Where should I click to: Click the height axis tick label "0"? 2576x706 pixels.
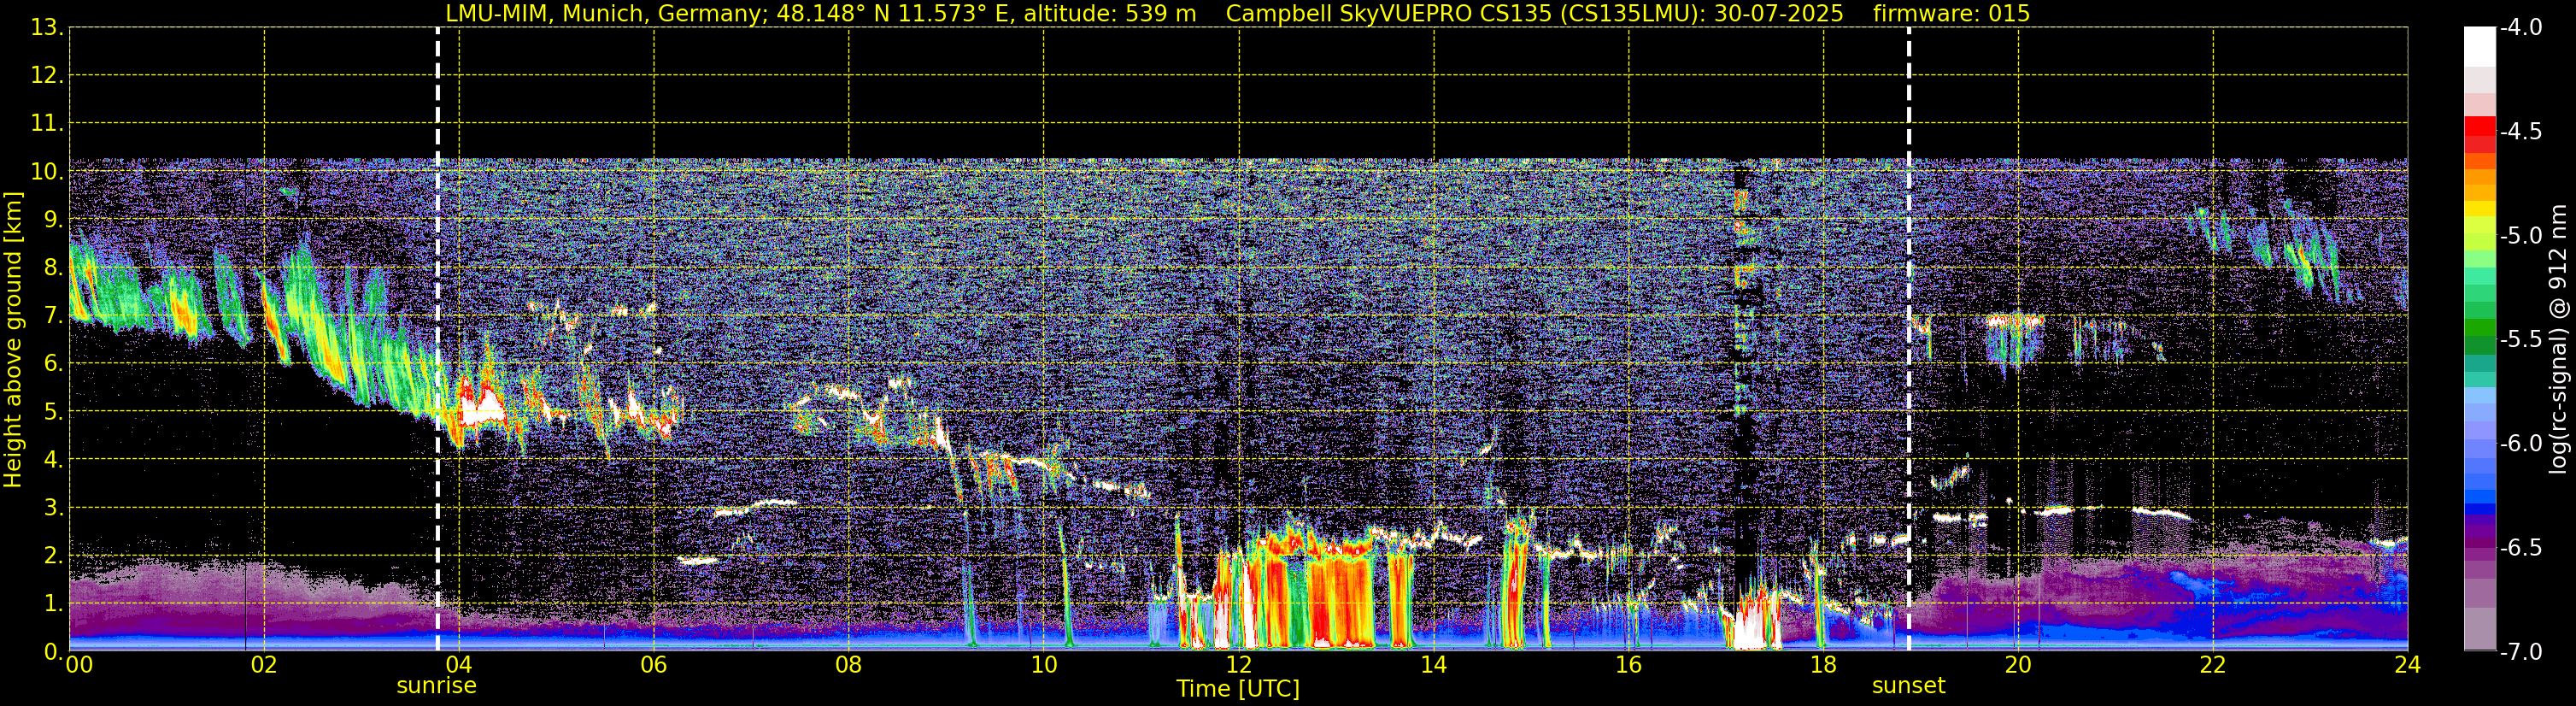[52, 652]
